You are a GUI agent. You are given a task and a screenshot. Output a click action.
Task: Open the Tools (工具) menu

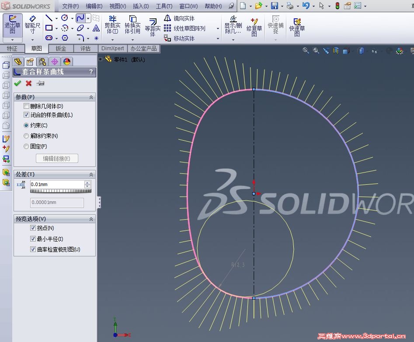[x=164, y=6]
